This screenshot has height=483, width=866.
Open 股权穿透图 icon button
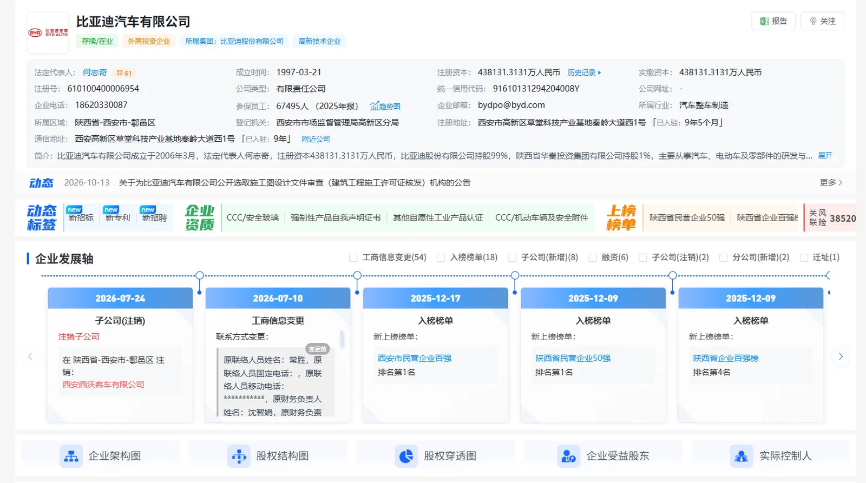coord(436,456)
